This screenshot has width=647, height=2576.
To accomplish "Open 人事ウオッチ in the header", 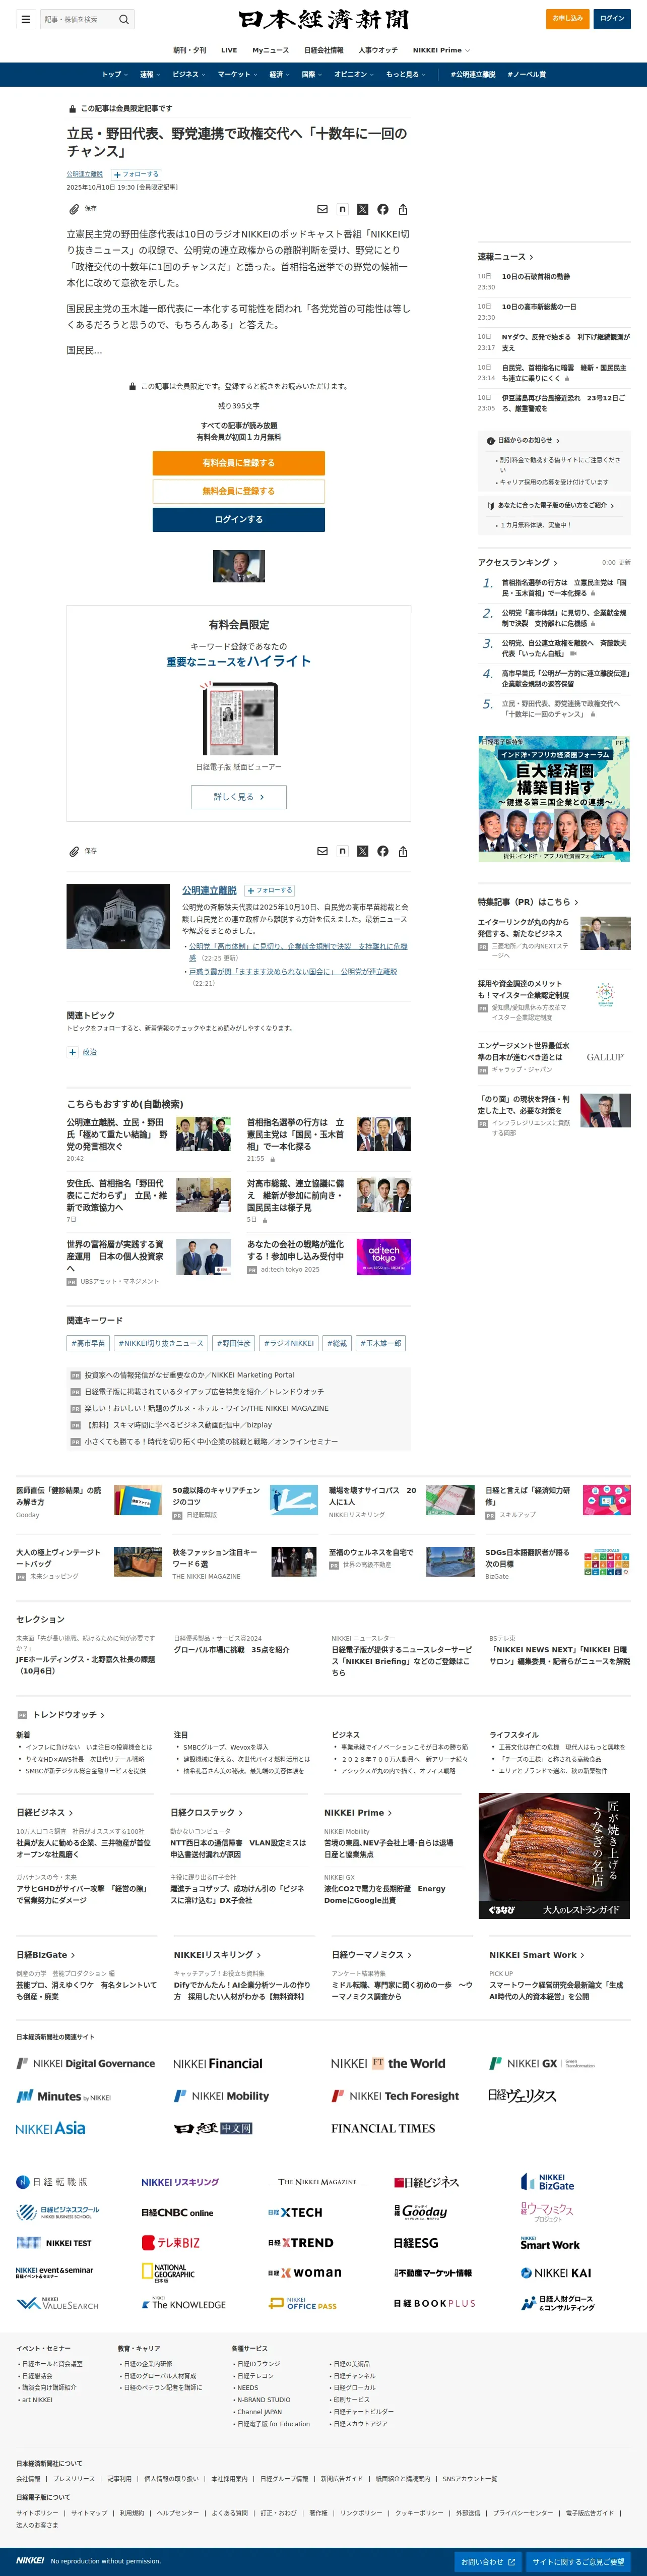I will coord(378,50).
